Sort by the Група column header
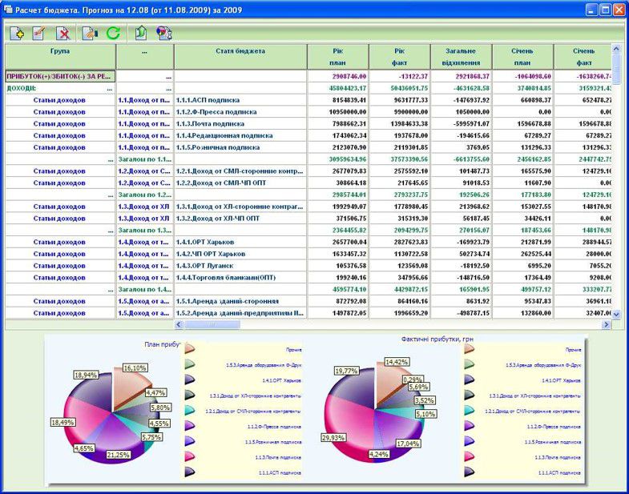The image size is (629, 494). click(x=60, y=52)
